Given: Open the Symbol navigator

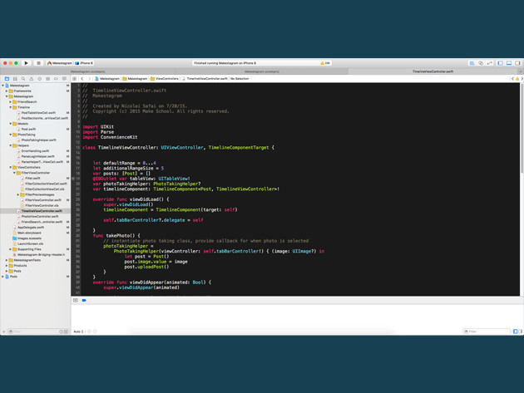Looking at the screenshot, I should click(15, 79).
